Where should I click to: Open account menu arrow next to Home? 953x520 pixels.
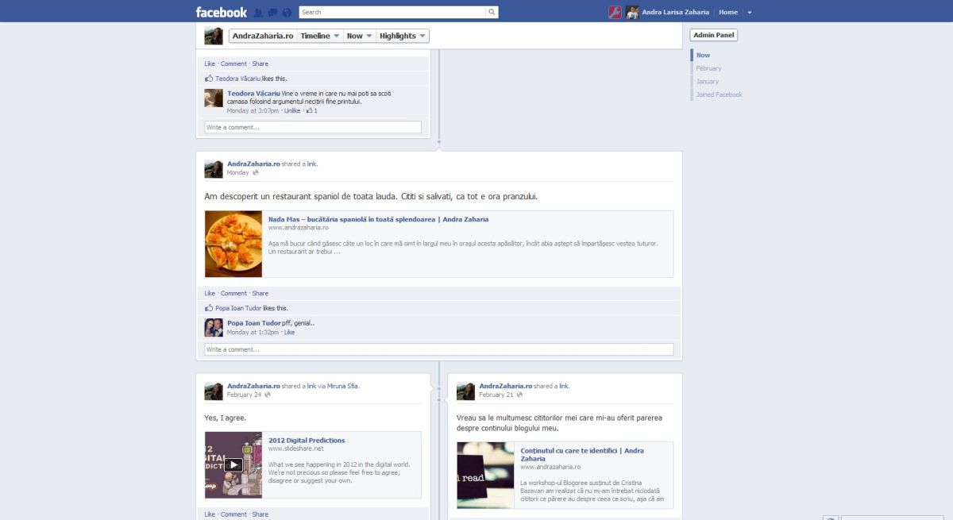(x=750, y=13)
